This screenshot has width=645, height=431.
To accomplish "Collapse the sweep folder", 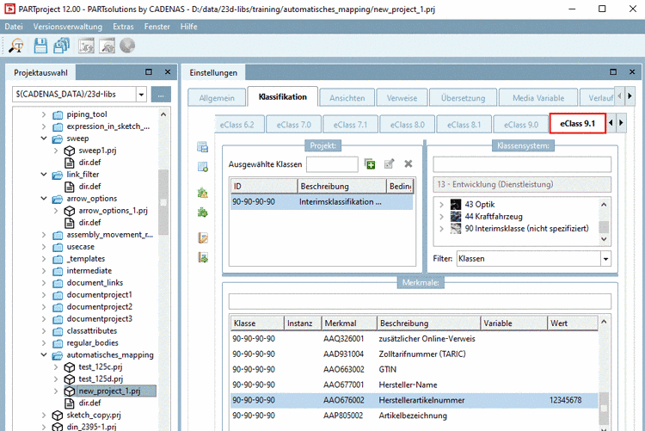I will pos(45,138).
